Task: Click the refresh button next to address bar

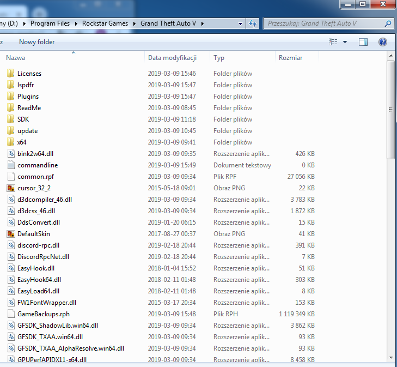Action: point(253,23)
